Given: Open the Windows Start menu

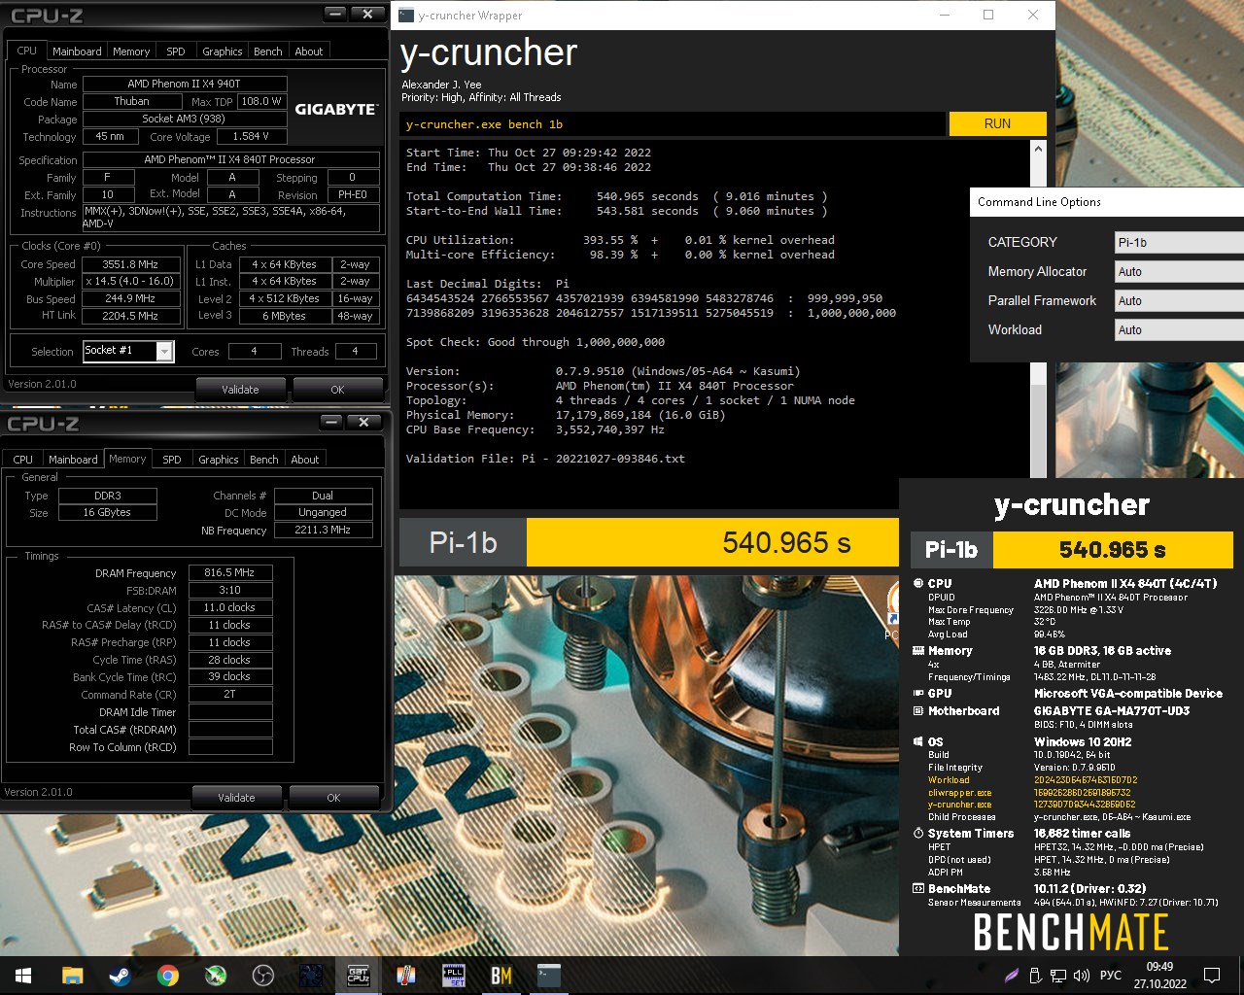Looking at the screenshot, I should pos(23,976).
